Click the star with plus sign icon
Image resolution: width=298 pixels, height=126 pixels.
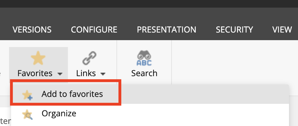click(x=27, y=95)
